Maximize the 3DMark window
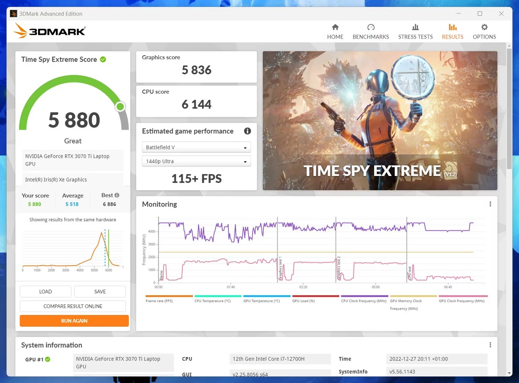 pyautogui.click(x=480, y=14)
